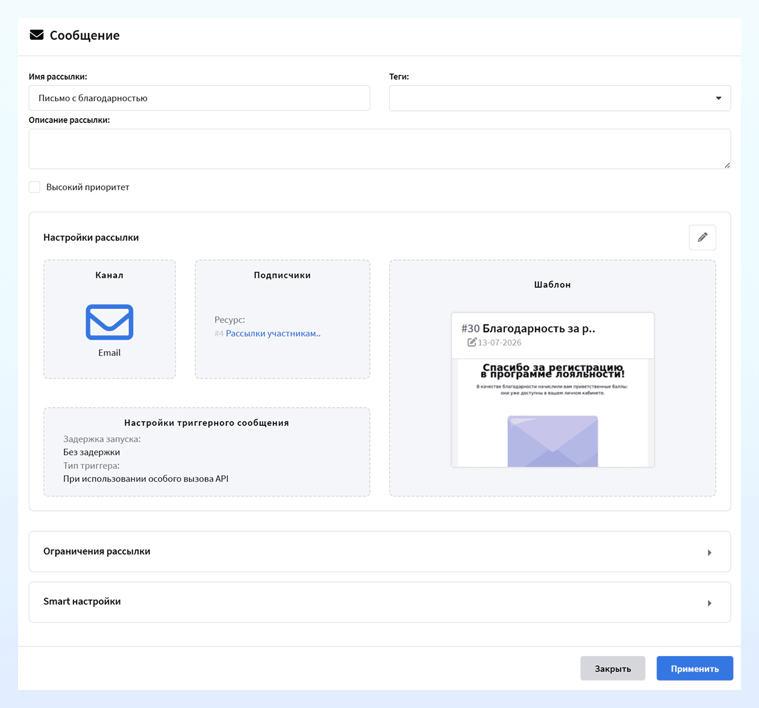Toggle the Высокий приоритет checkbox
The width and height of the screenshot is (759, 708).
tap(35, 187)
